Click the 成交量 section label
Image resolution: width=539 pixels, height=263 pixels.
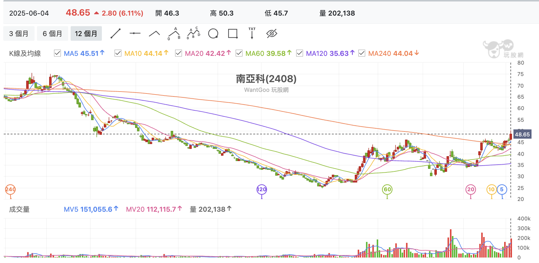pyautogui.click(x=19, y=209)
